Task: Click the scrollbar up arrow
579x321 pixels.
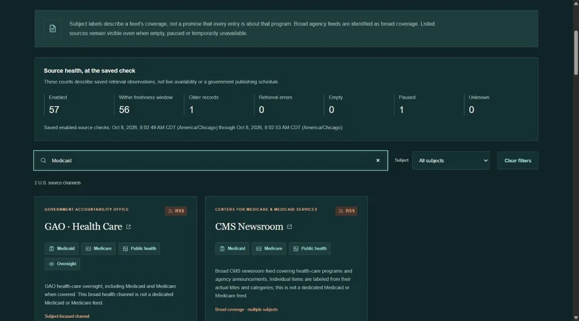Action: click(x=575, y=3)
